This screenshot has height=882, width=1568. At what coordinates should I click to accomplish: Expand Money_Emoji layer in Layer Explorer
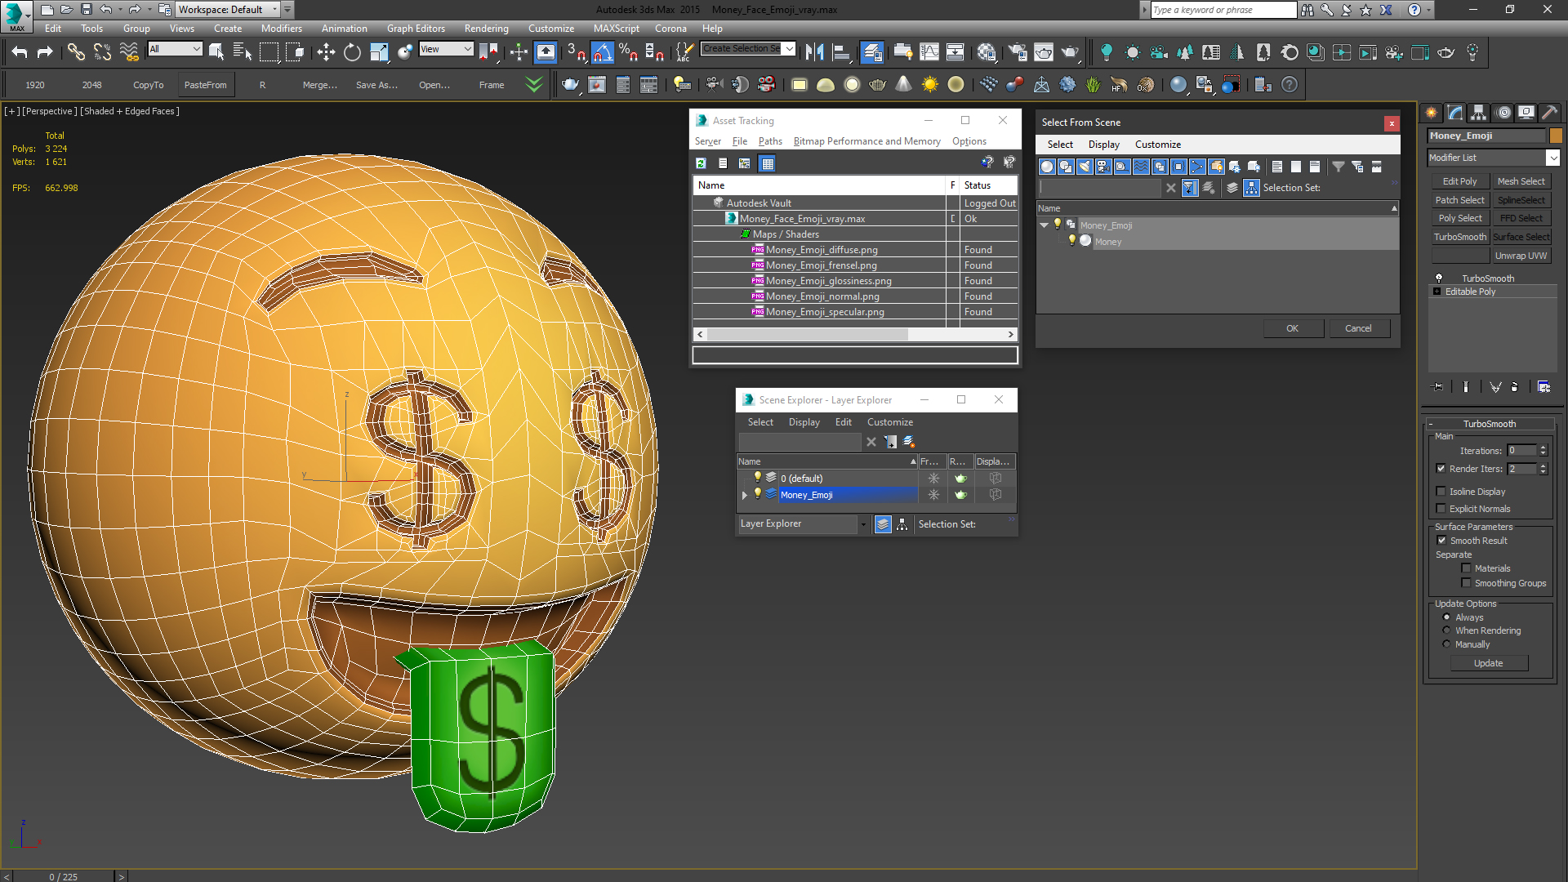(x=745, y=495)
